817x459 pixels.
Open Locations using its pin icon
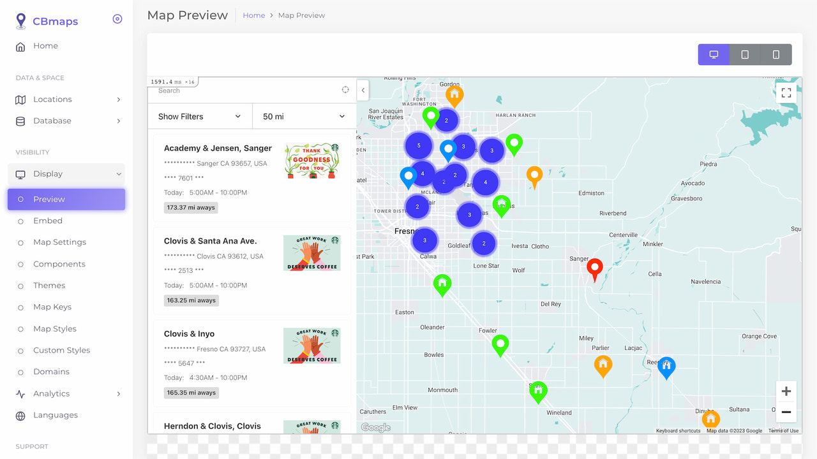click(21, 99)
